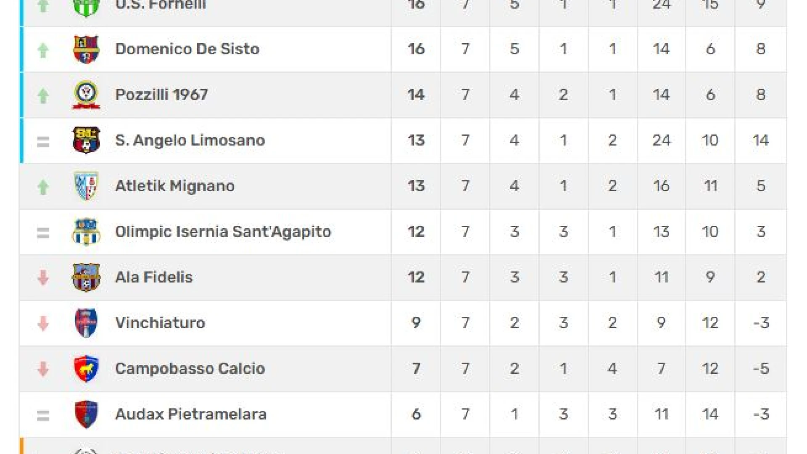
Task: Click the Pozzilli 1967 team crest
Action: [x=86, y=95]
